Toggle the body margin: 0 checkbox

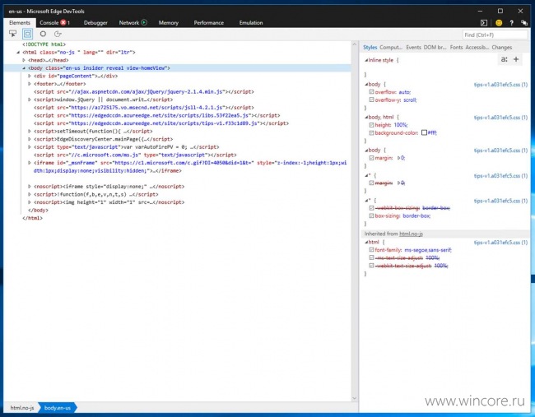pos(371,158)
